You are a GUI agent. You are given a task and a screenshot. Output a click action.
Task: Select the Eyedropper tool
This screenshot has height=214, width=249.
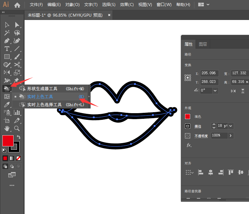(7, 105)
